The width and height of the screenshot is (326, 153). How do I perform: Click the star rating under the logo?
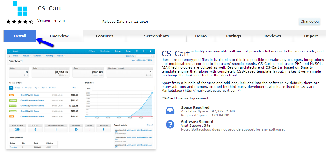(x=20, y=22)
